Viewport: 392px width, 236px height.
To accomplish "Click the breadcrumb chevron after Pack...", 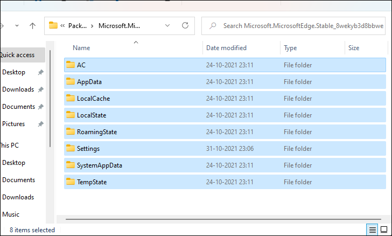I will (x=92, y=26).
